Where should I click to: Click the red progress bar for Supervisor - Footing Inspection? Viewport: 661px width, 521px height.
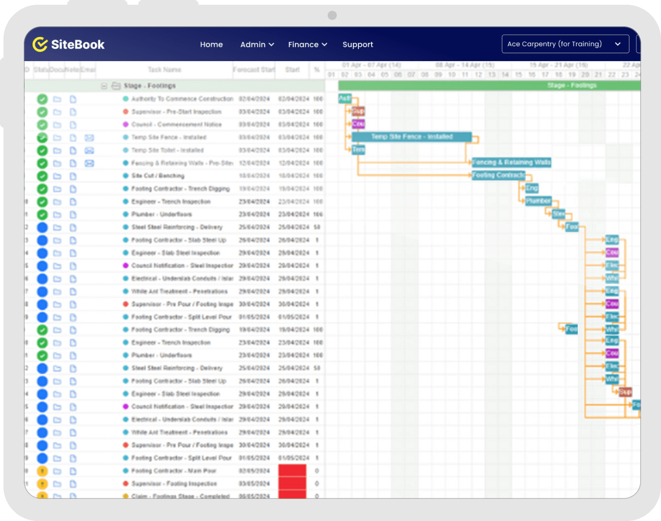(x=292, y=483)
